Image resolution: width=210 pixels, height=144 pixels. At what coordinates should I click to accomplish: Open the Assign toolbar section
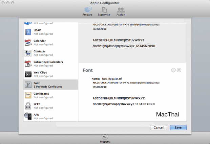coord(121,11)
